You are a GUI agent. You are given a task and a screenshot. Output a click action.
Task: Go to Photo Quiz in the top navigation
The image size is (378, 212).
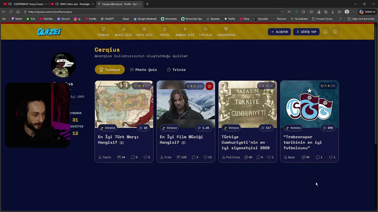coord(144,32)
